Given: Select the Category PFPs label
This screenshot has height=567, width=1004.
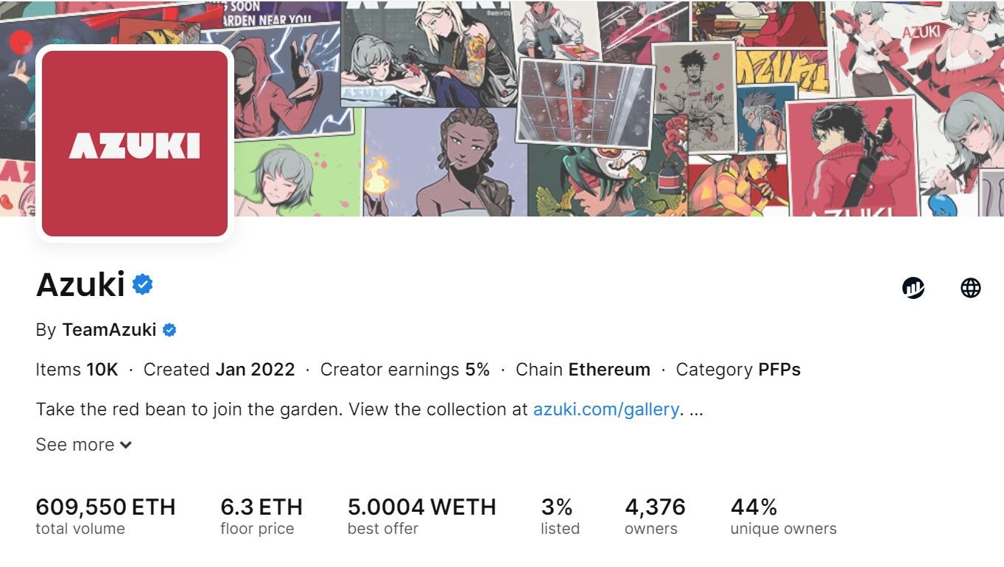Looking at the screenshot, I should coord(738,370).
